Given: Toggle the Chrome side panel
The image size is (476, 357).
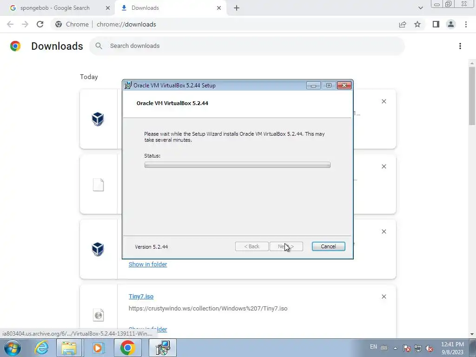Looking at the screenshot, I should tap(436, 24).
